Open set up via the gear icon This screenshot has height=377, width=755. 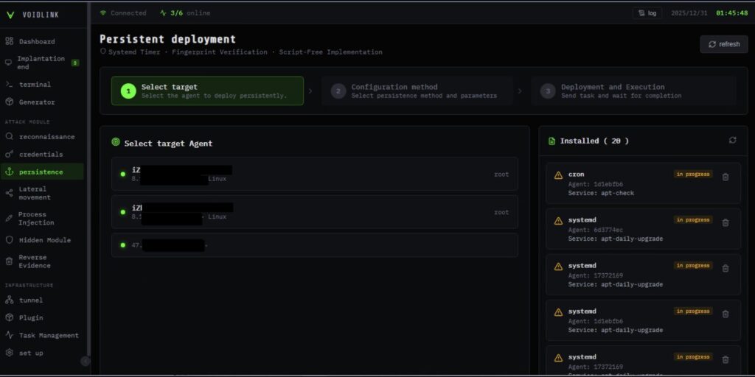pyautogui.click(x=10, y=353)
